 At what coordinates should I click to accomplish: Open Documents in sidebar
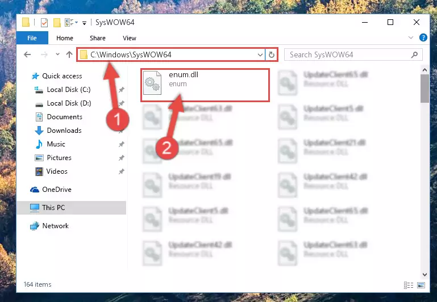click(x=64, y=117)
